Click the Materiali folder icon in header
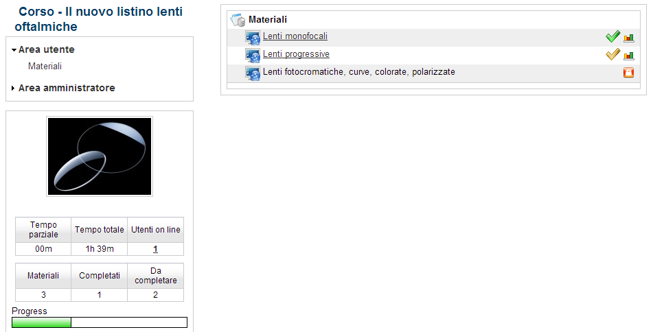The width and height of the screenshot is (653, 332). (238, 20)
